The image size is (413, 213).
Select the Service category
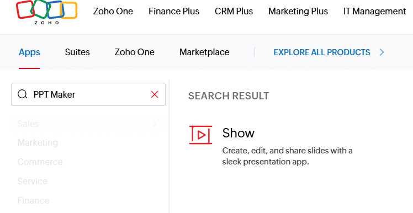(x=33, y=181)
